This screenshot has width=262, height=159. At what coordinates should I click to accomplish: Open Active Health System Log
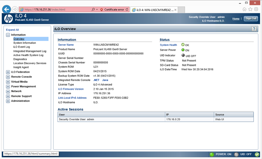tap(28, 55)
